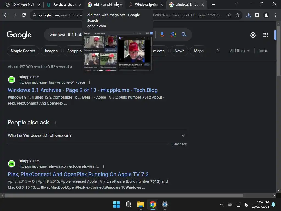Bookmark this tab with the star icon
Viewport: 281px width, 211px height.
click(238, 15)
